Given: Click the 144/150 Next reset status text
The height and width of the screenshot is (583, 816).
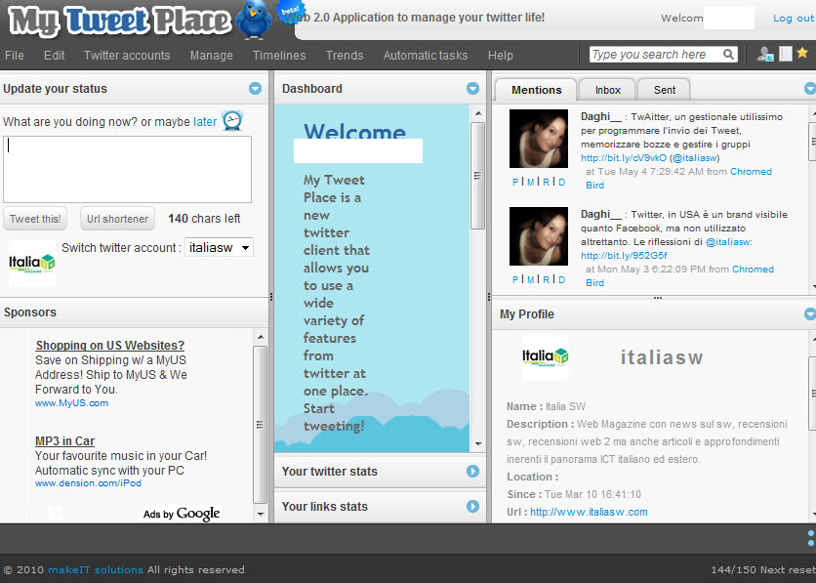Looking at the screenshot, I should 763,570.
